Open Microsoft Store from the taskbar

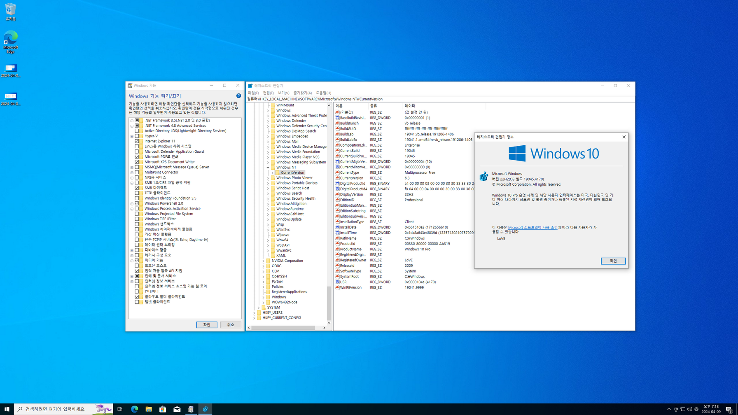coord(163,409)
